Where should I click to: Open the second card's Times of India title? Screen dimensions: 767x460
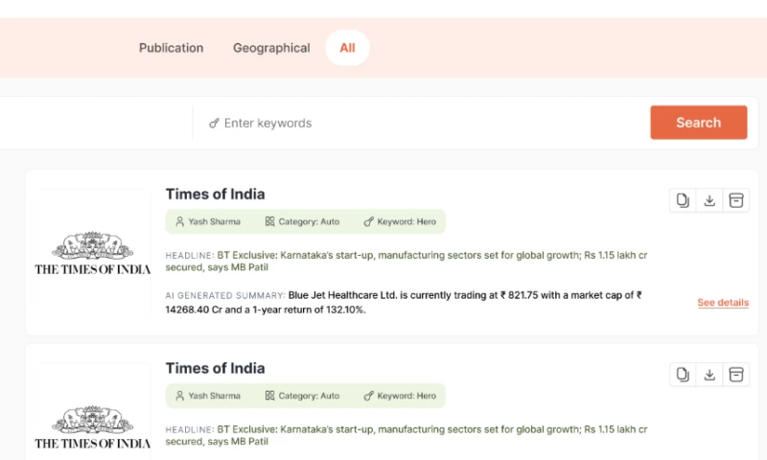coord(215,368)
